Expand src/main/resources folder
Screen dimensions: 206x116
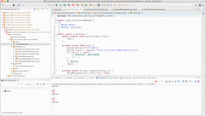7,76
